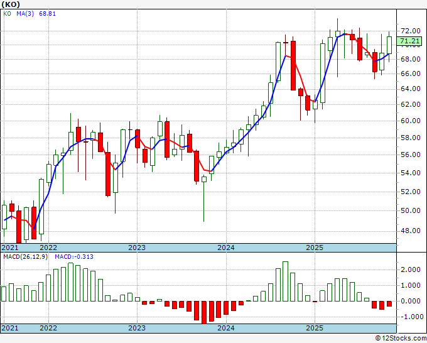This screenshot has height=343, width=427.
Task: Click 2022 on the price chart timeline
Action: pos(48,248)
